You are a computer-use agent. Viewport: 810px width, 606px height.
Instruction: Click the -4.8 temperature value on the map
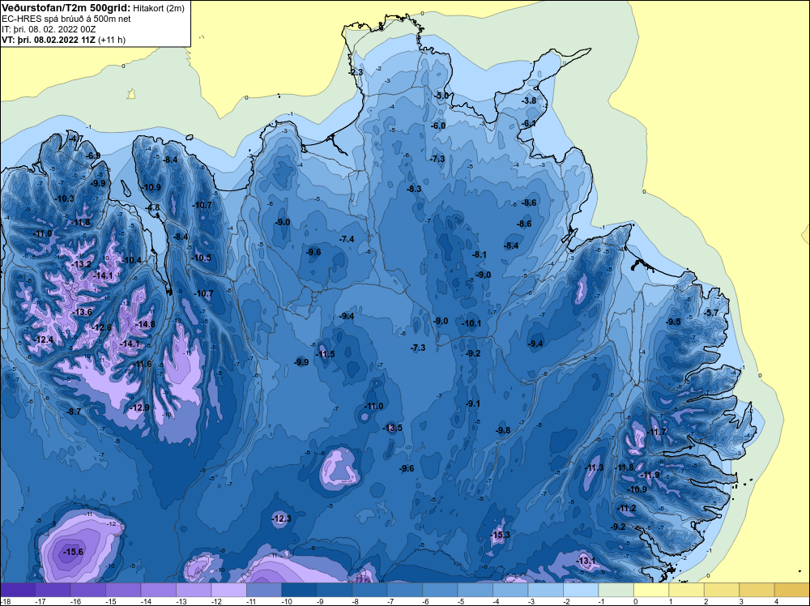point(153,207)
